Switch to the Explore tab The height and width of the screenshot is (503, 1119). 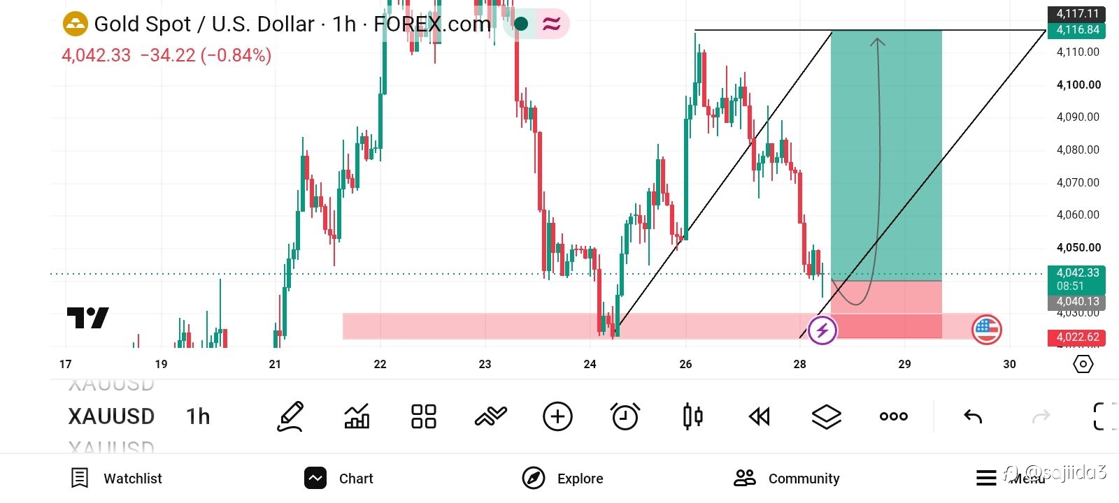(x=563, y=479)
